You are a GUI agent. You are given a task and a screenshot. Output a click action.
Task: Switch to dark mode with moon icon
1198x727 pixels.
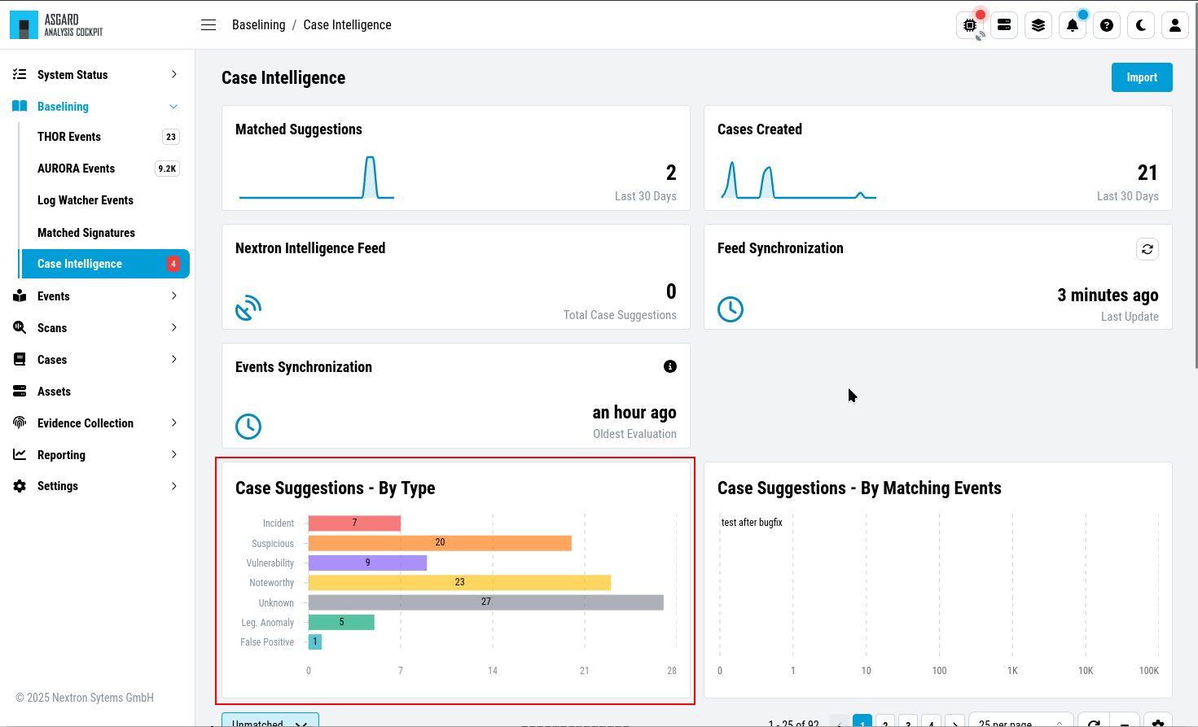(1141, 25)
